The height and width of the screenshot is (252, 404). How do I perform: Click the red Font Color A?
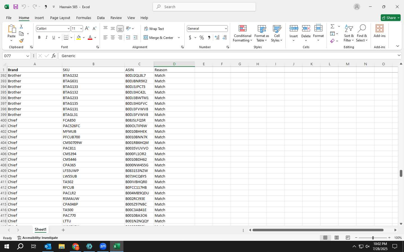pos(90,38)
